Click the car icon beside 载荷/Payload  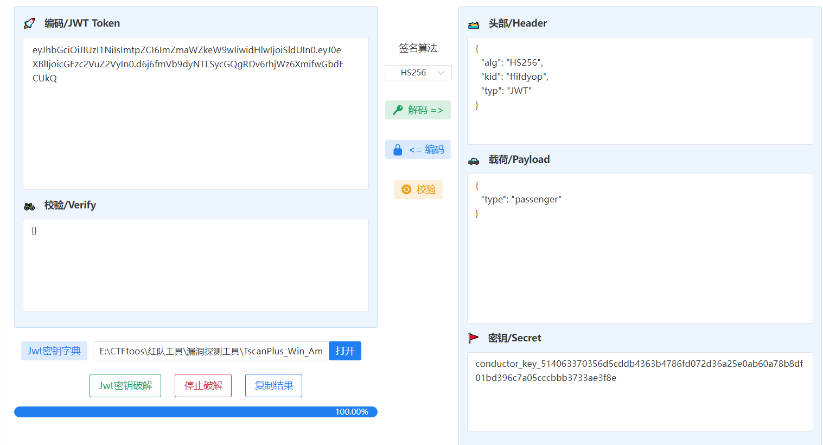click(474, 161)
